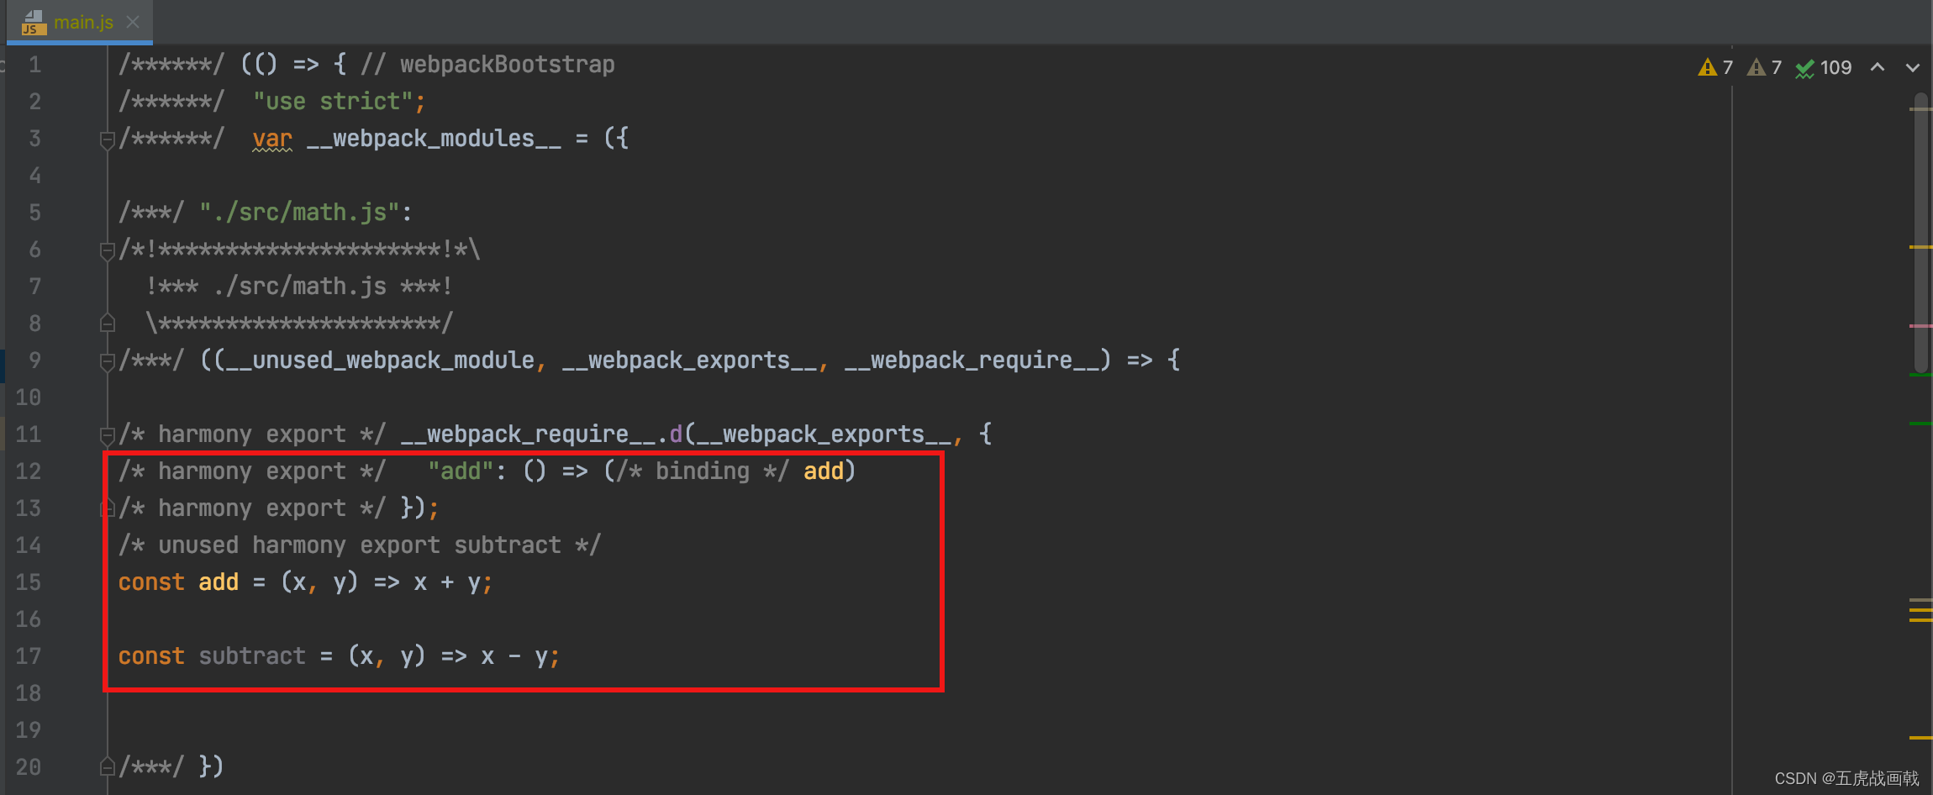Click the "add" string key on line 12
The image size is (1933, 795).
(461, 471)
